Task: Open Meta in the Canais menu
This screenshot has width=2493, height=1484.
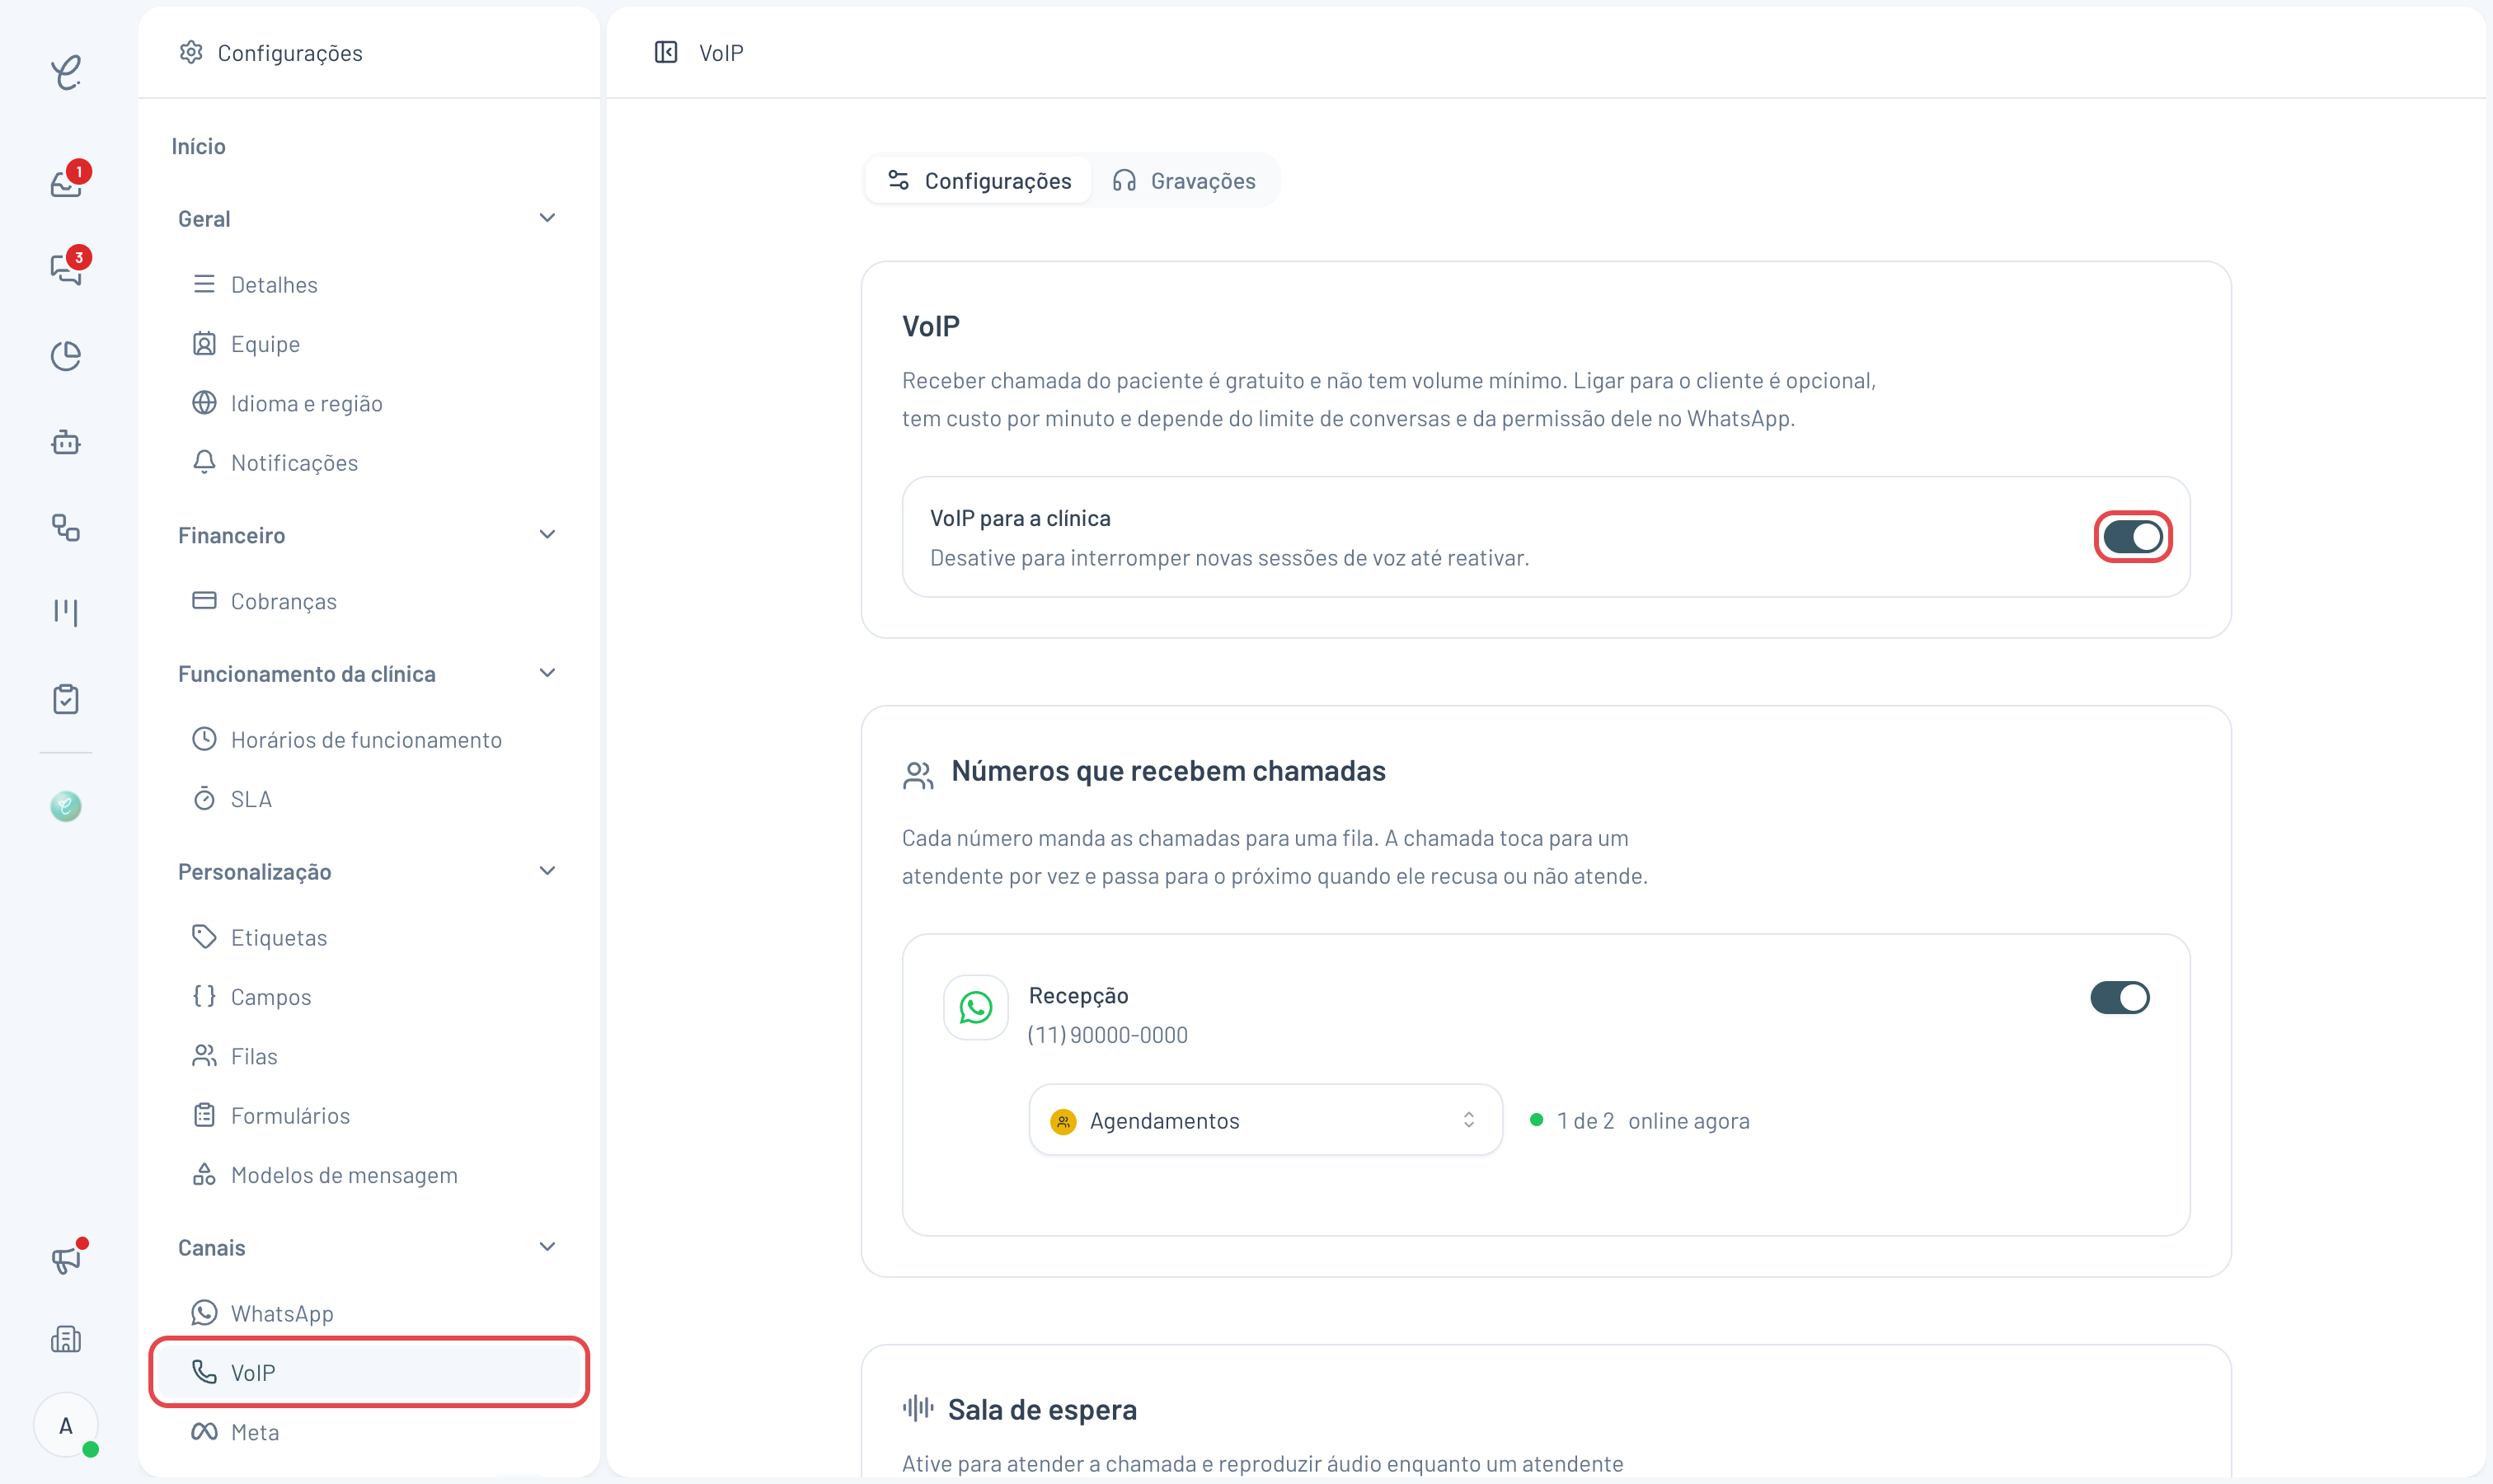Action: pos(369,1432)
